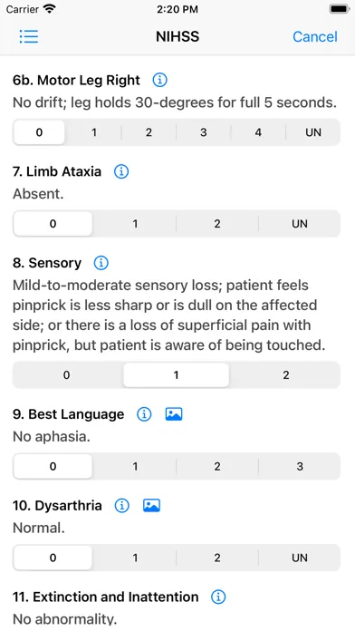Show Dysarthria info details

[121, 506]
